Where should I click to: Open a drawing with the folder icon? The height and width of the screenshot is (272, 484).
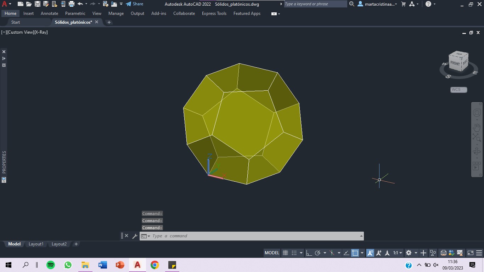coord(29,4)
